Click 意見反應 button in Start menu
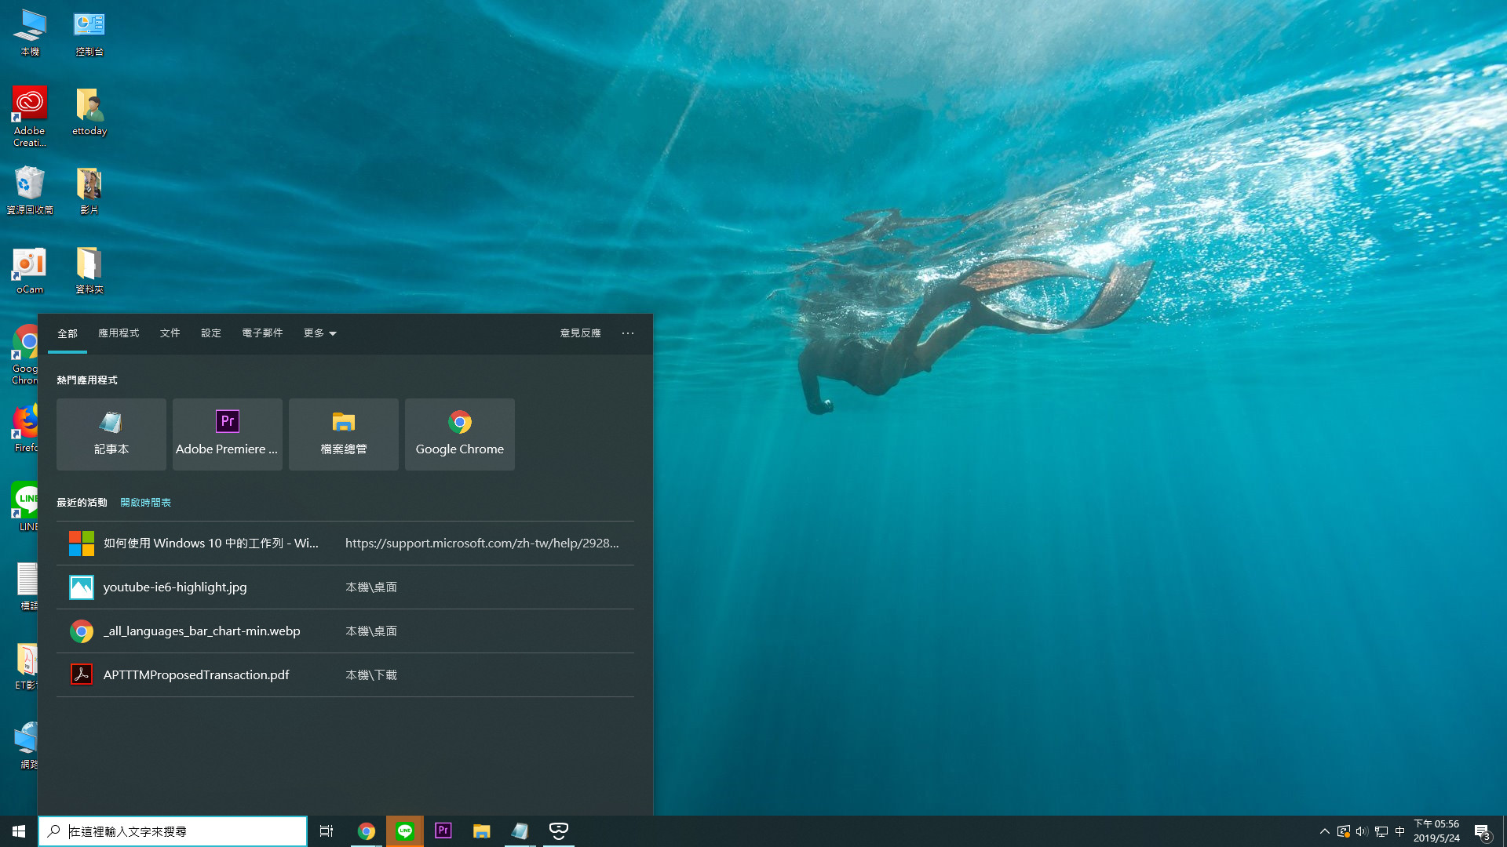This screenshot has width=1507, height=847. (x=579, y=333)
